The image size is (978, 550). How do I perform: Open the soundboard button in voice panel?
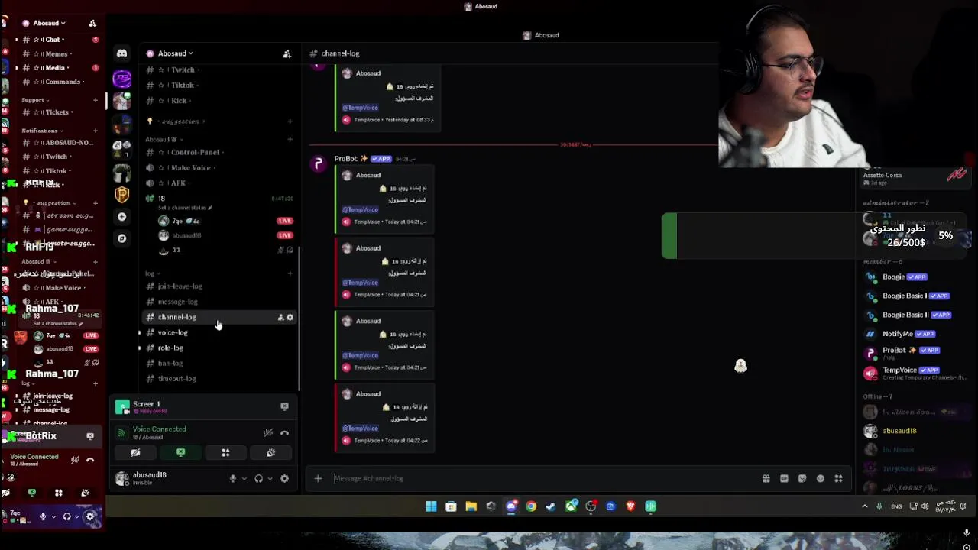pos(270,453)
